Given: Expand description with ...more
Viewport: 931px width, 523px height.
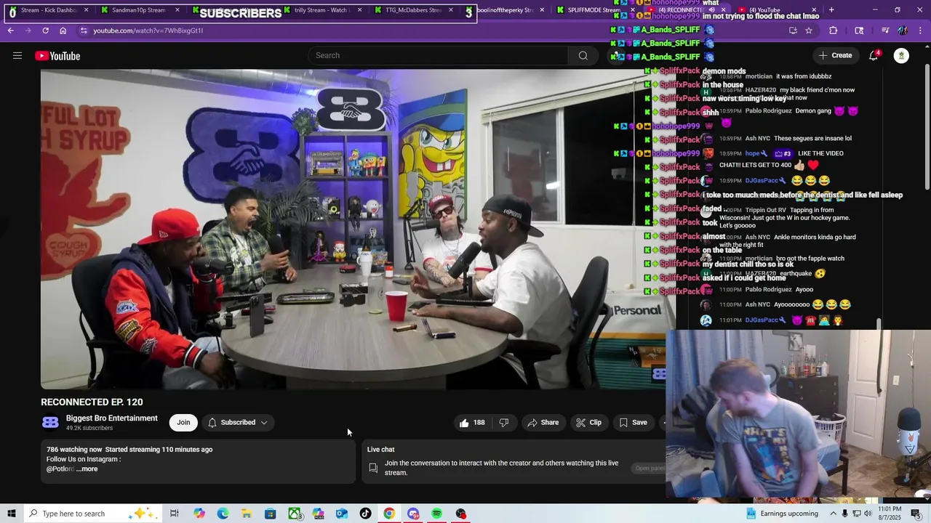Looking at the screenshot, I should coord(87,469).
